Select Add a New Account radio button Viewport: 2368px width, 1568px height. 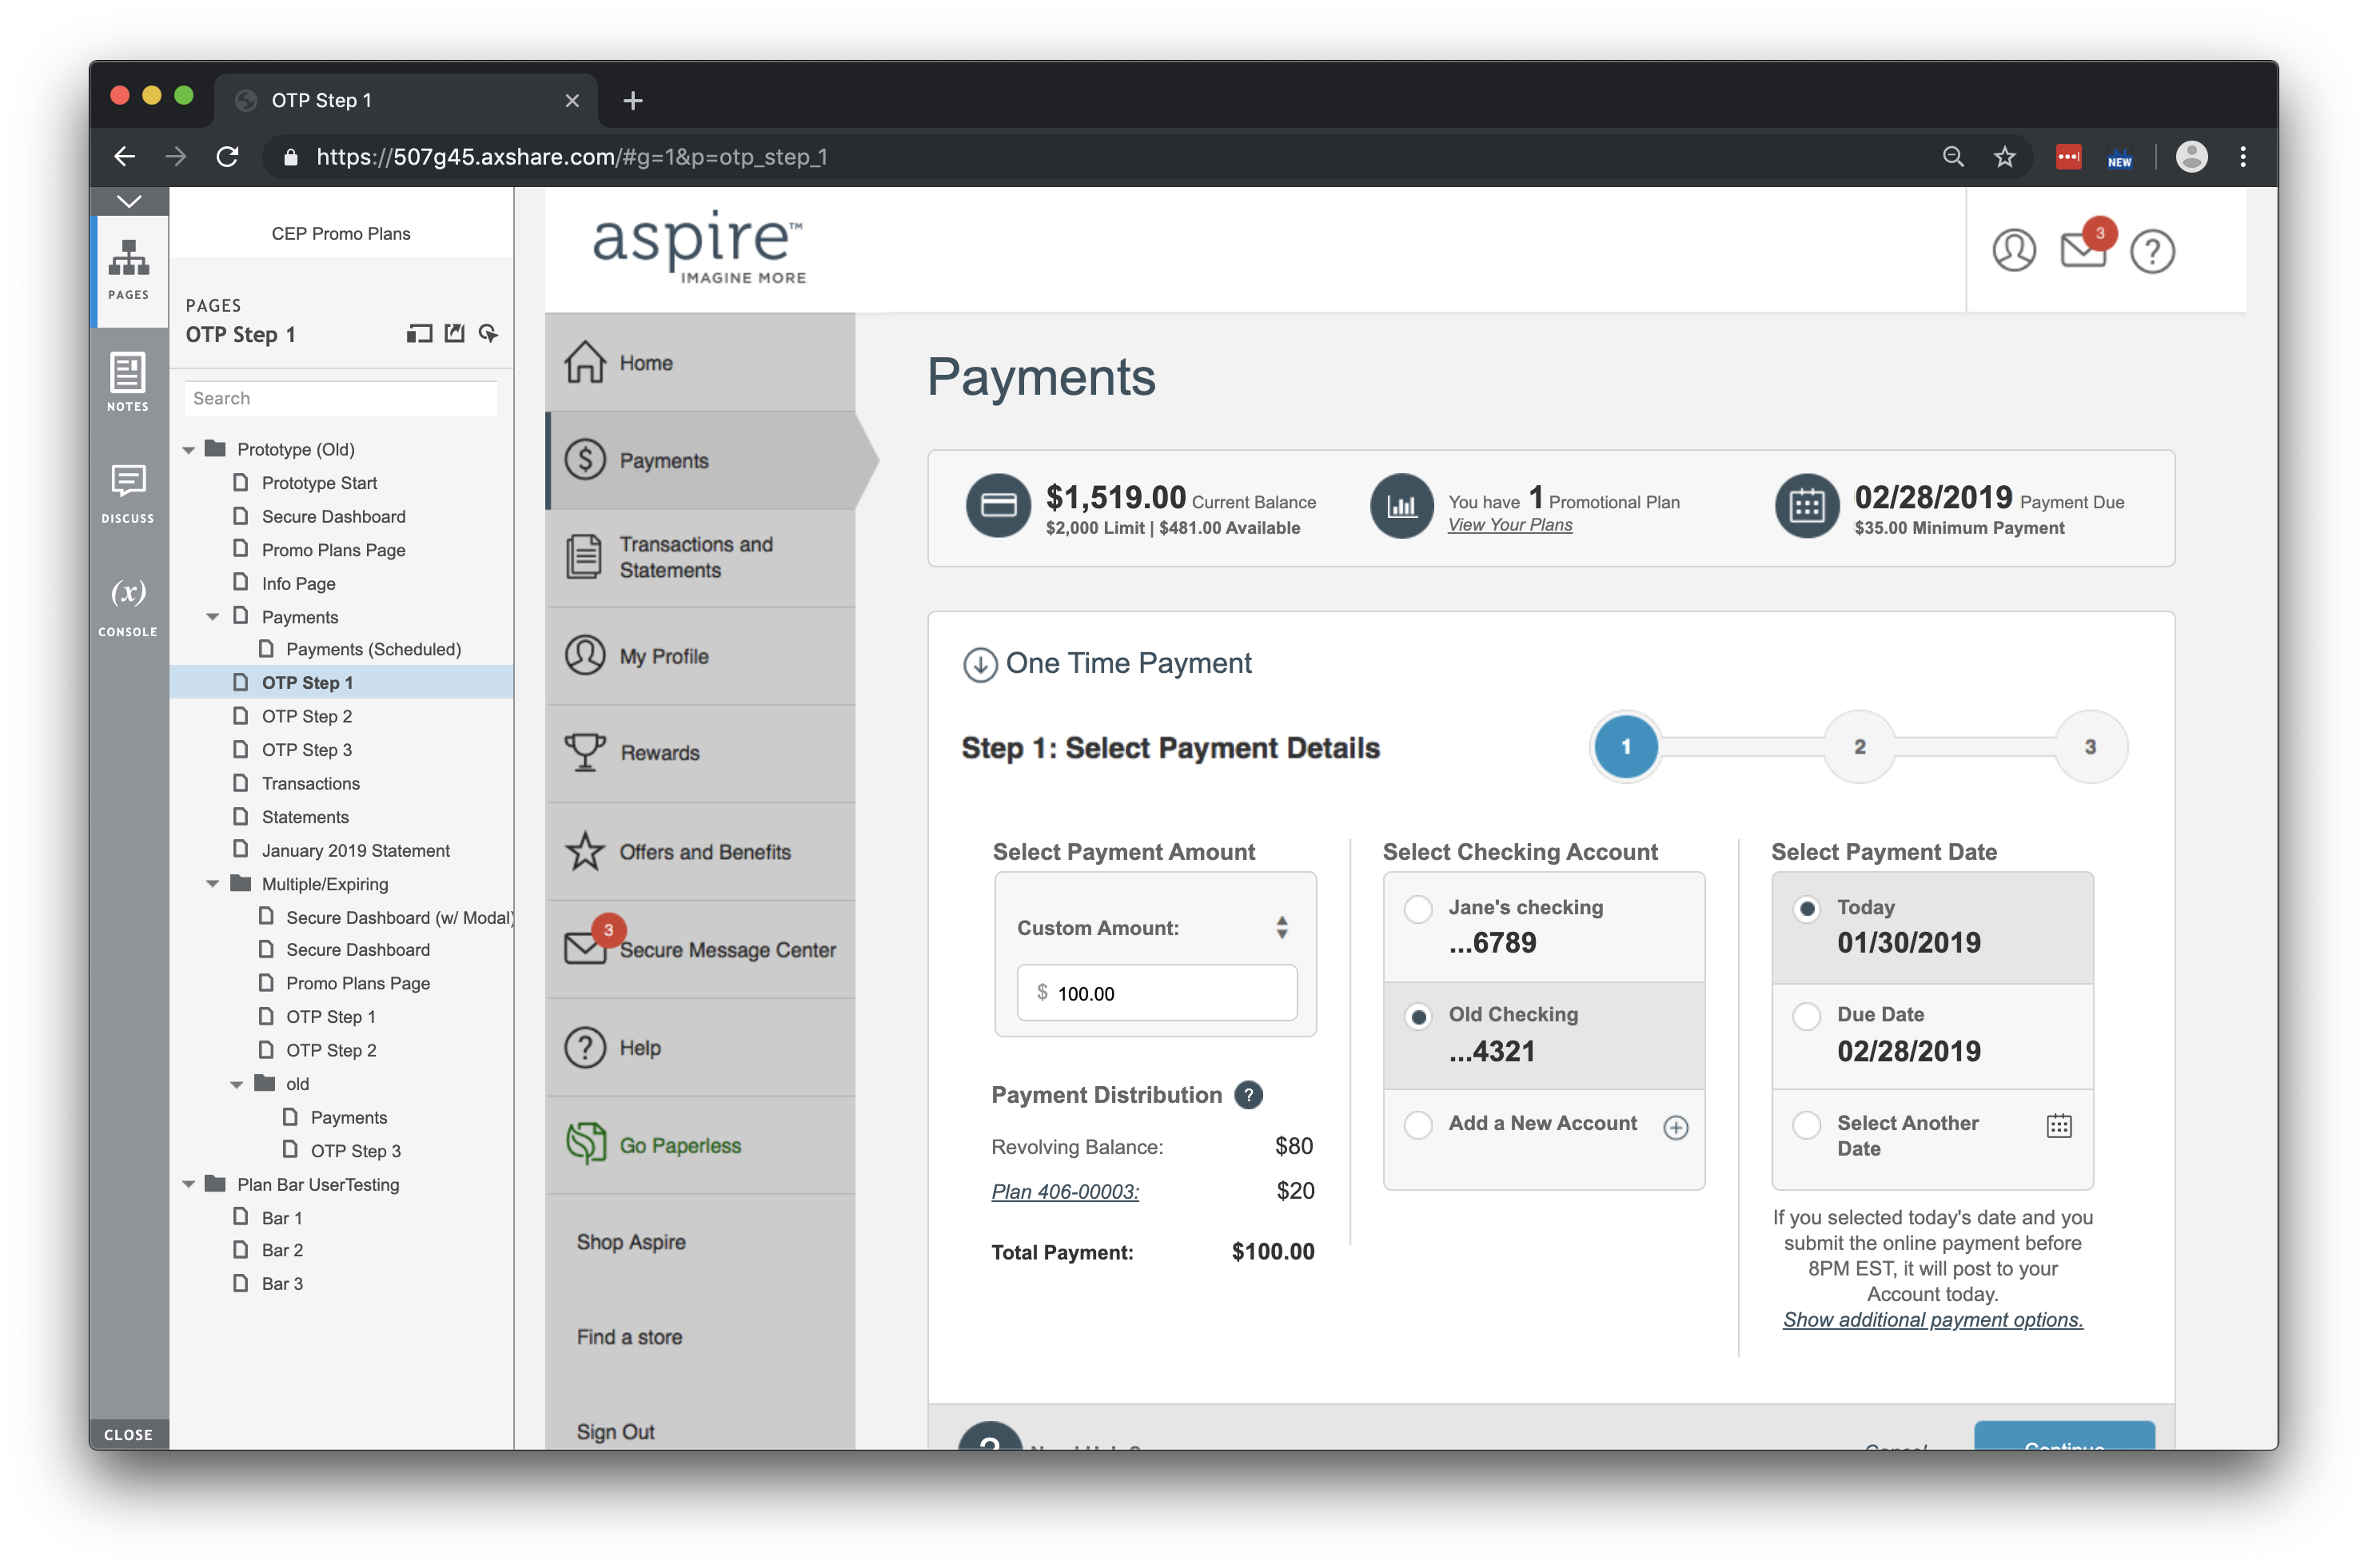[1417, 1124]
